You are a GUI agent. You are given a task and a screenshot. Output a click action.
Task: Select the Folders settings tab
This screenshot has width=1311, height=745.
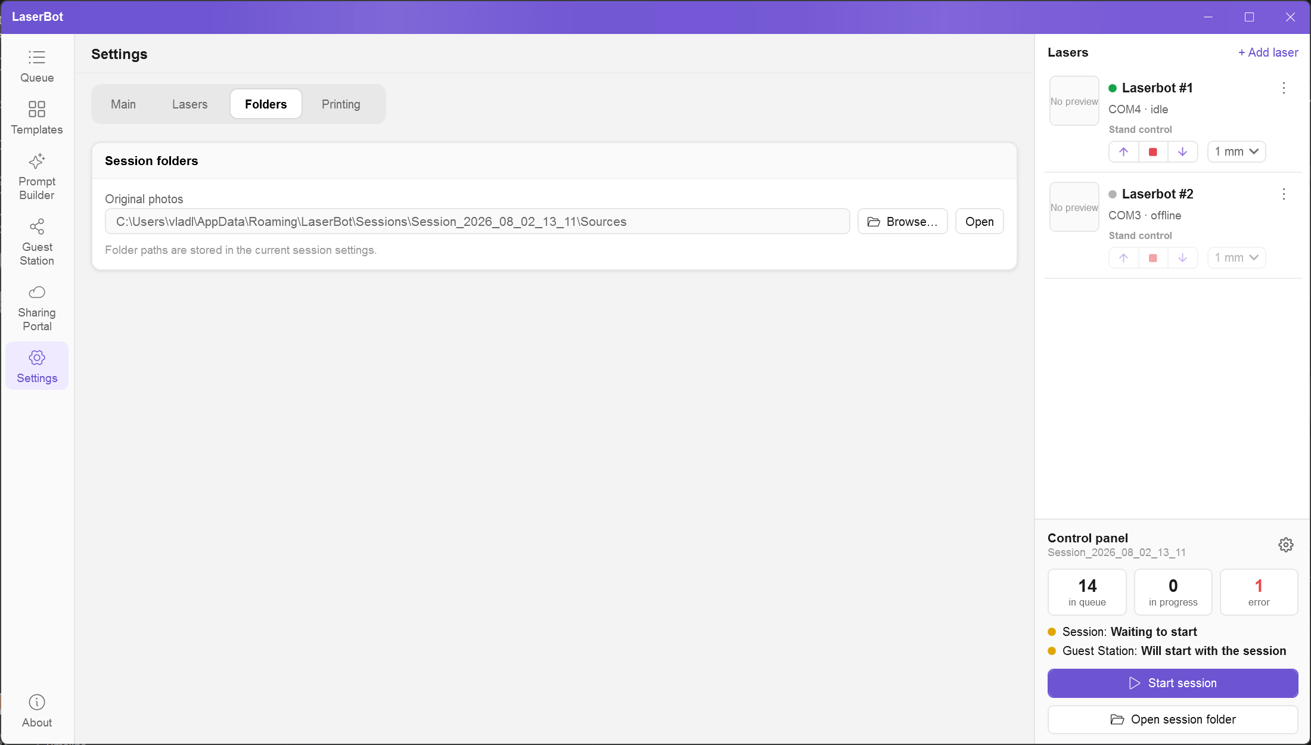pos(266,104)
